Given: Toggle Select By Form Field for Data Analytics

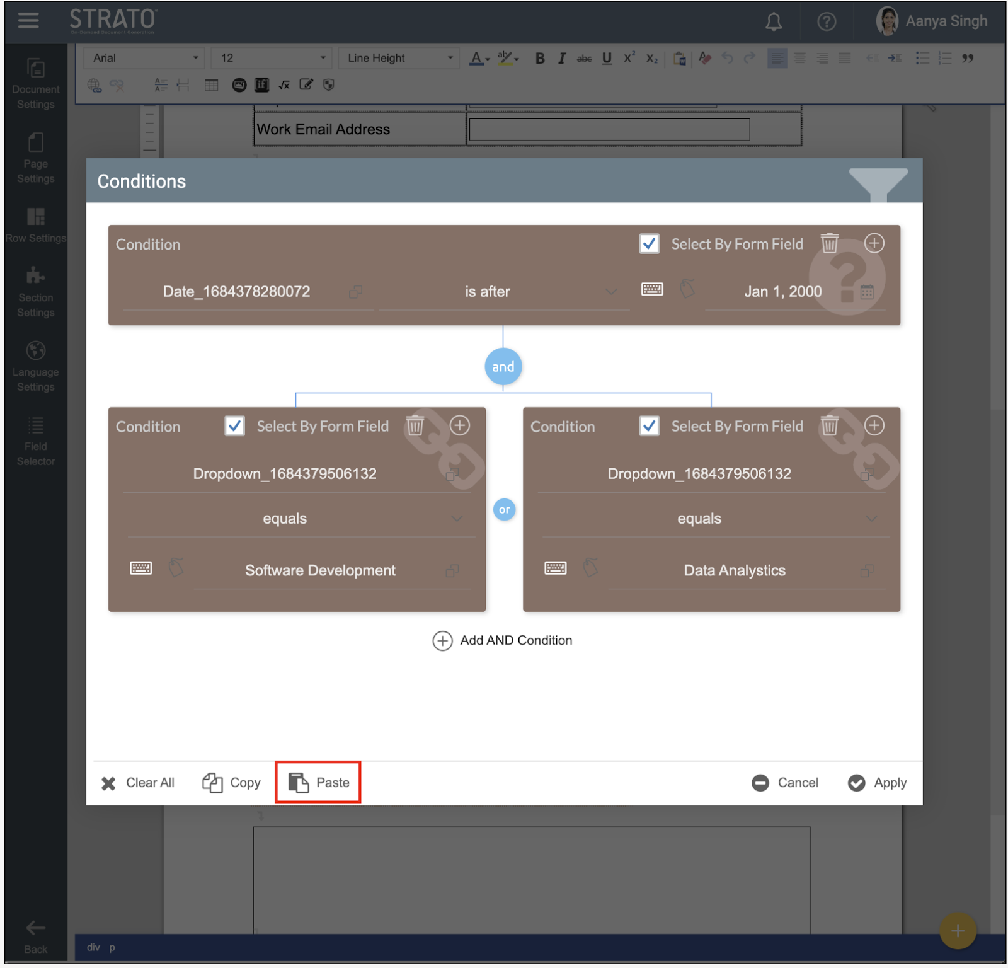Looking at the screenshot, I should coord(649,426).
